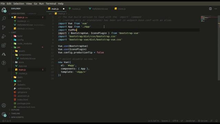The width and height of the screenshot is (220, 124).
Task: Open the View menu
Action: pos(29,4)
